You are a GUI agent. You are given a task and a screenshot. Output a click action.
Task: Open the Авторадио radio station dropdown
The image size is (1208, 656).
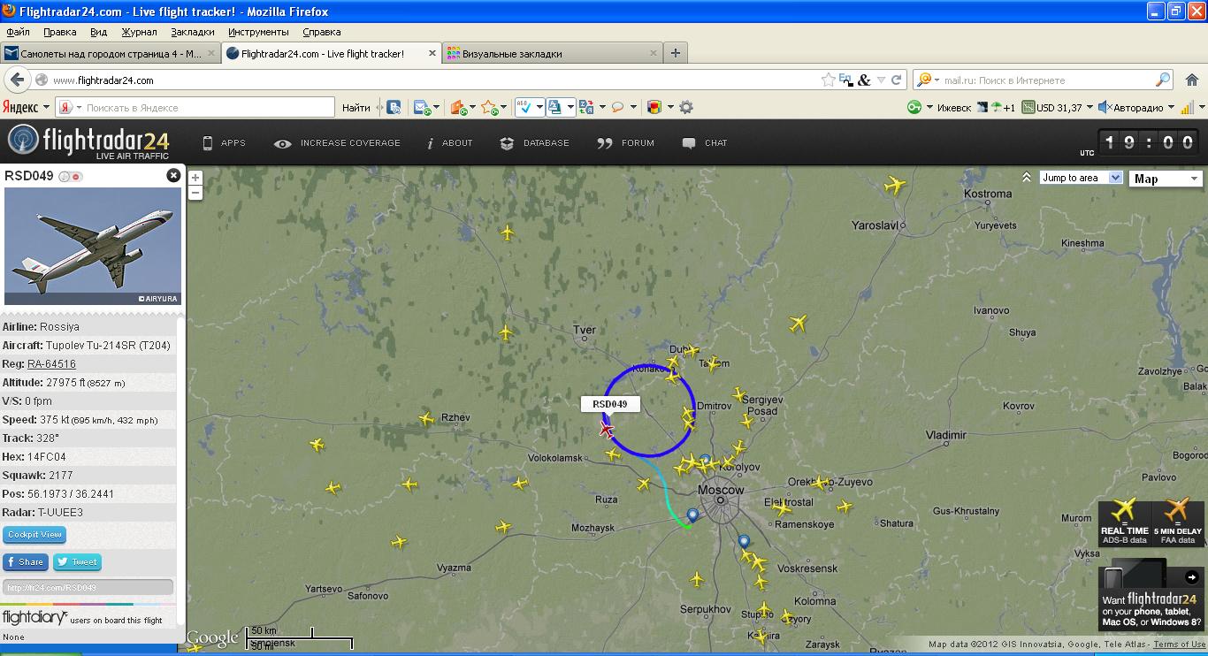1171,107
